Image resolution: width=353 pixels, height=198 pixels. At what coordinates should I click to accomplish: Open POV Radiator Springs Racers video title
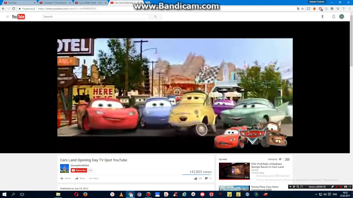(x=267, y=165)
